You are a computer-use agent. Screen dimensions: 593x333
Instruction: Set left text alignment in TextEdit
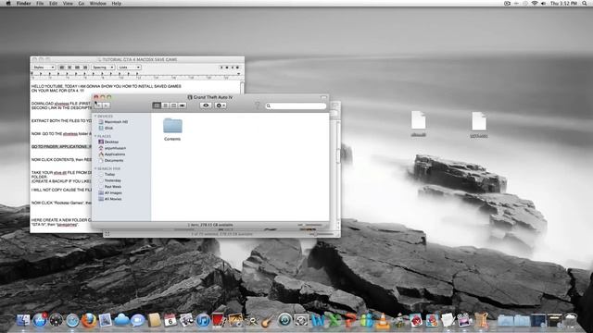(x=62, y=68)
